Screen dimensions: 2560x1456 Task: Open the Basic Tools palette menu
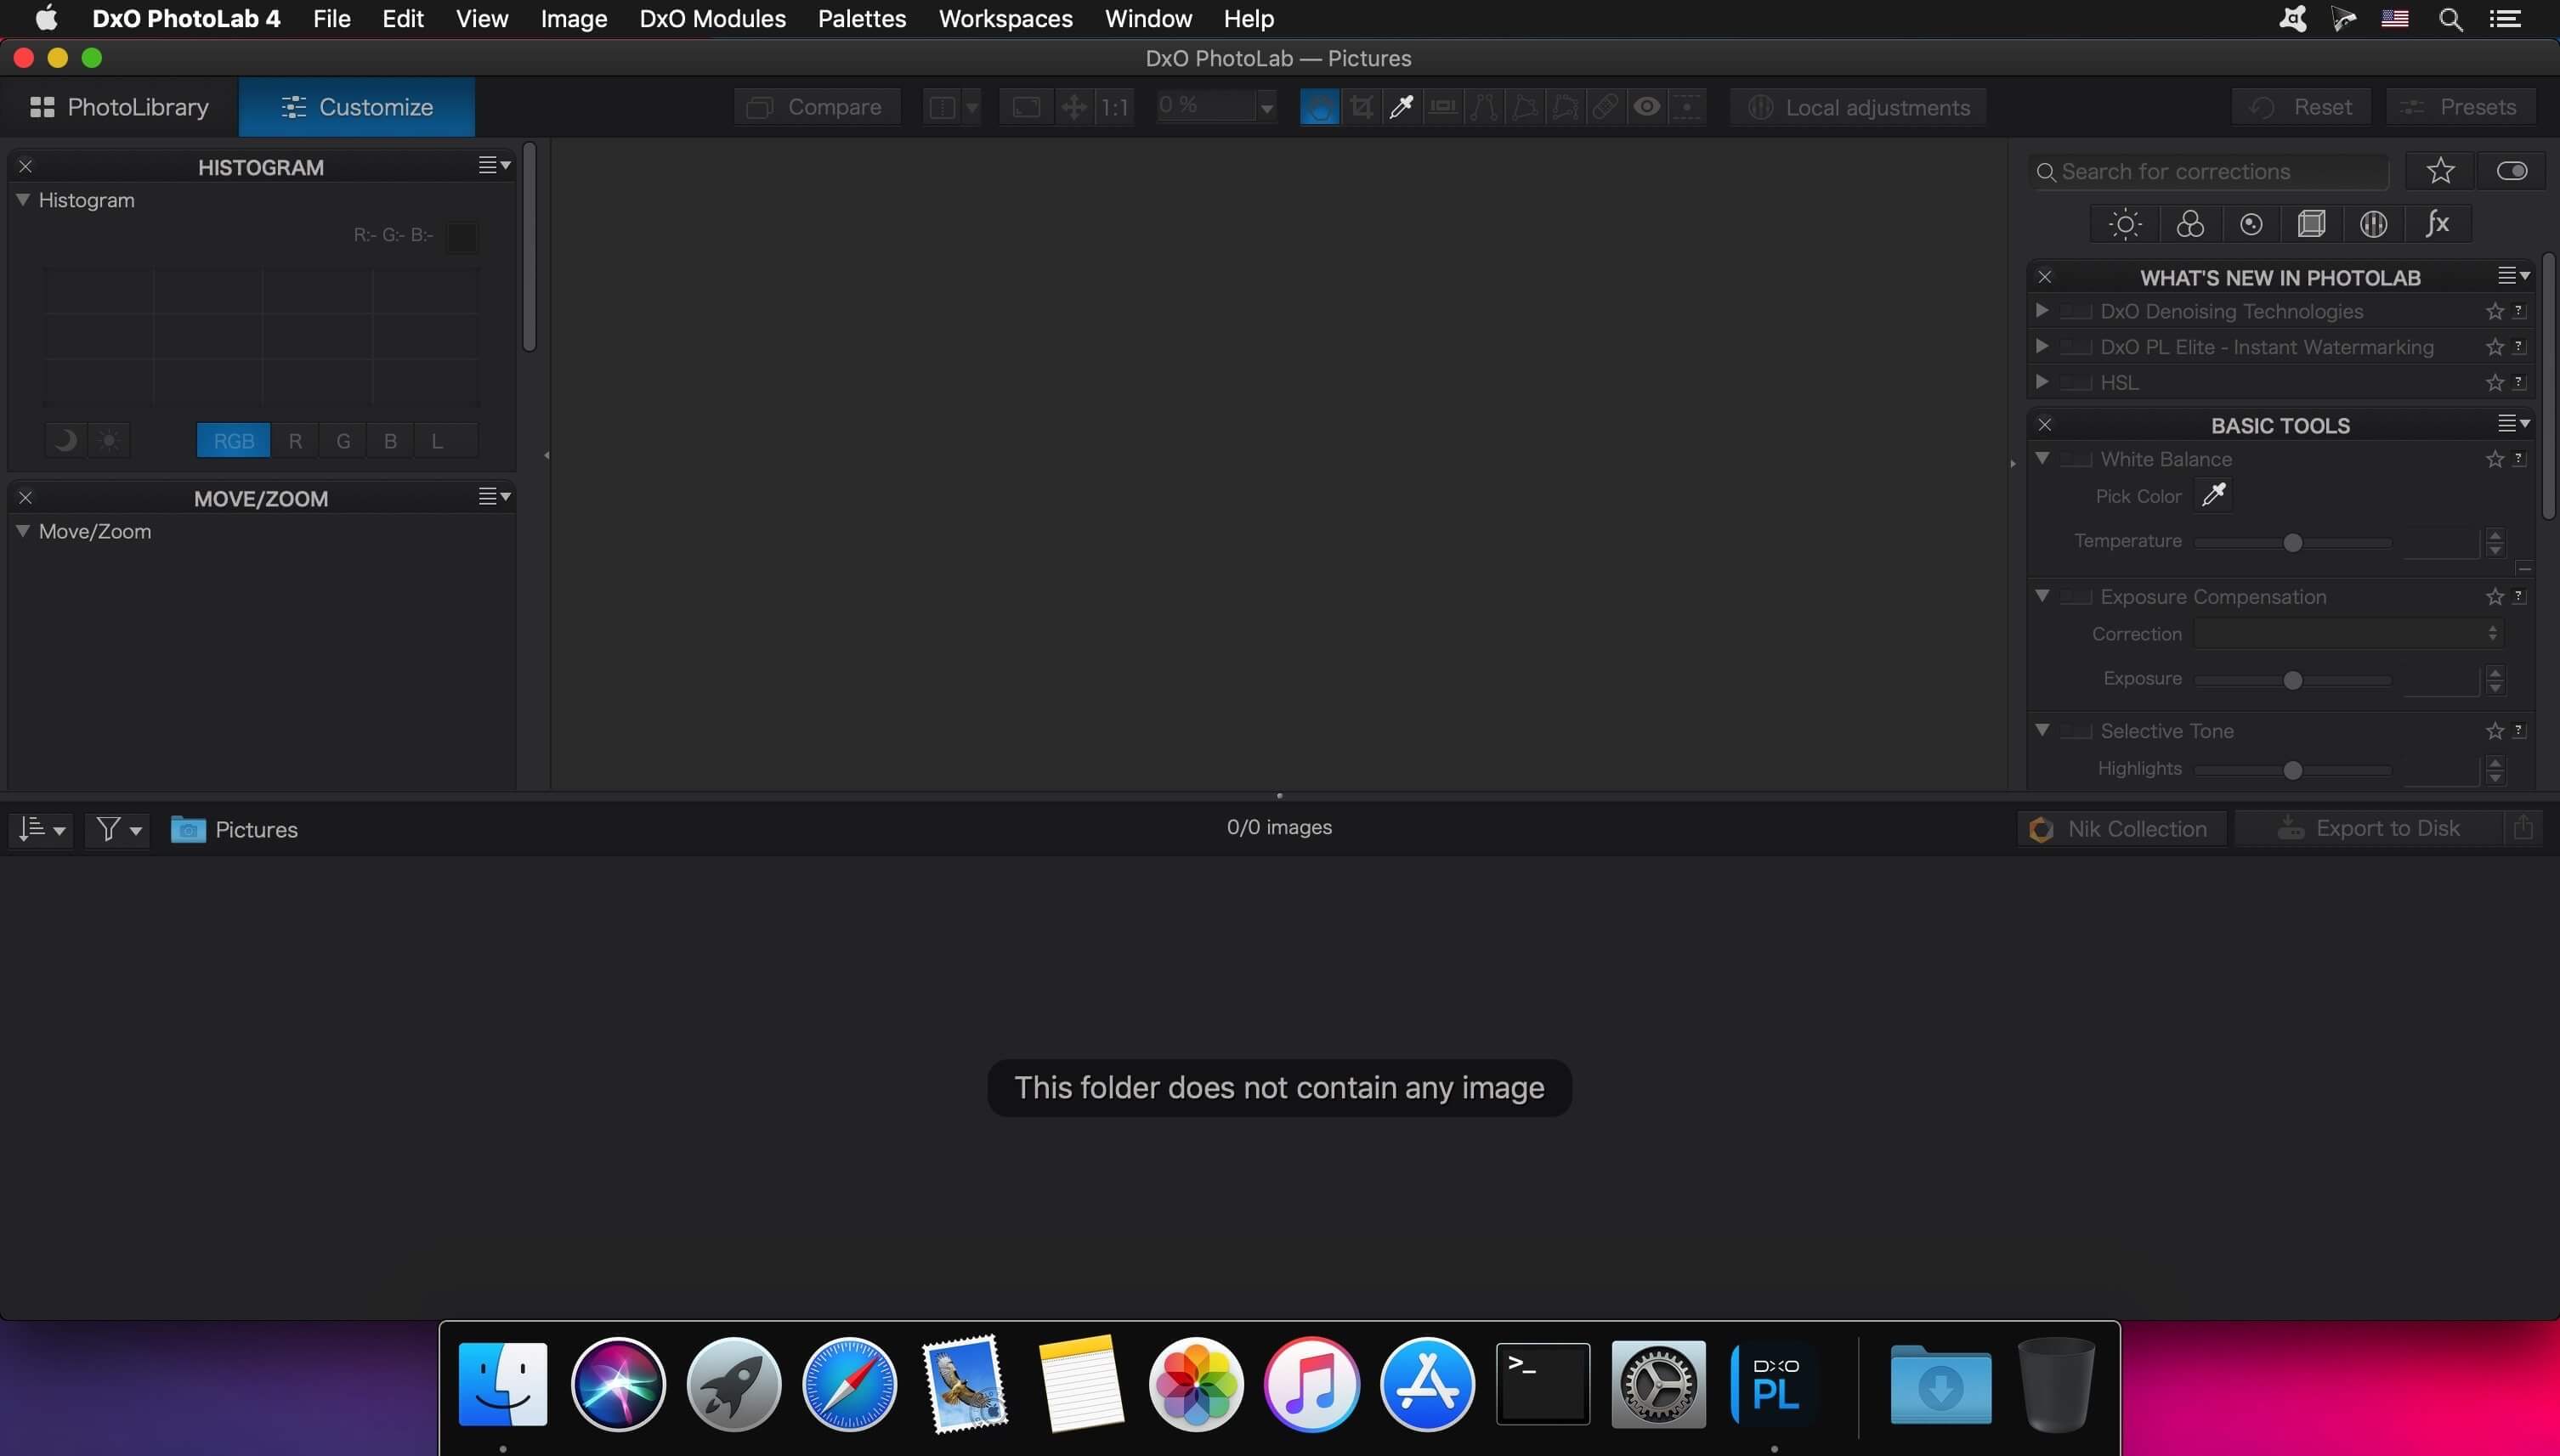click(x=2514, y=424)
